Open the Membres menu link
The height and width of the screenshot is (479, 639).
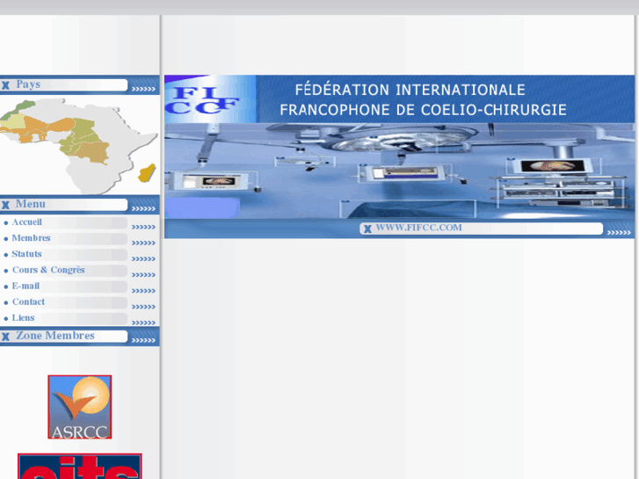(31, 238)
